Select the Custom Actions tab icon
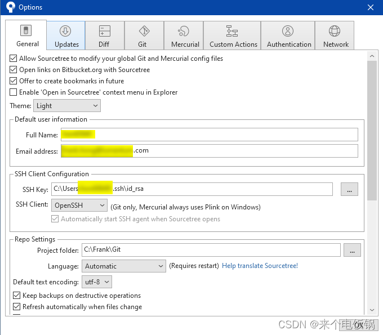 pos(232,31)
